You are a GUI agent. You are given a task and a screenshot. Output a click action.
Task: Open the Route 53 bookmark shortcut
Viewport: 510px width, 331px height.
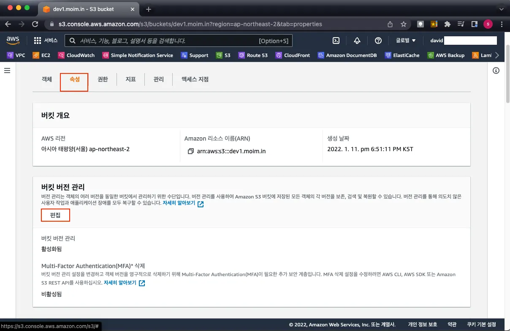[x=253, y=55]
